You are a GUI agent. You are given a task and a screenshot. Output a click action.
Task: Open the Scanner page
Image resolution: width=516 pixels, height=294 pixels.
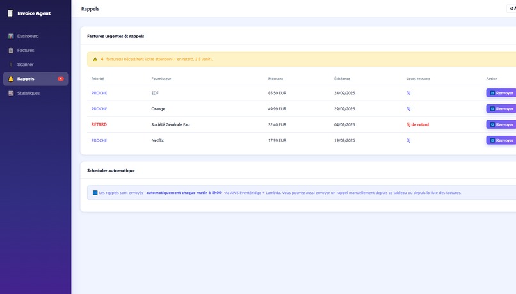36,65
